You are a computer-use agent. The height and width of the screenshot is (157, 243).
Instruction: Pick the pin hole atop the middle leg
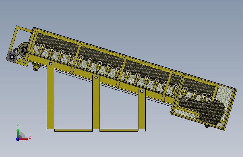pyautogui.click(x=96, y=77)
